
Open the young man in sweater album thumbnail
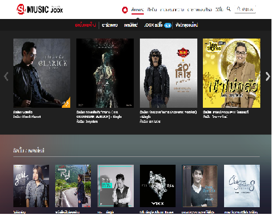(x=200, y=186)
